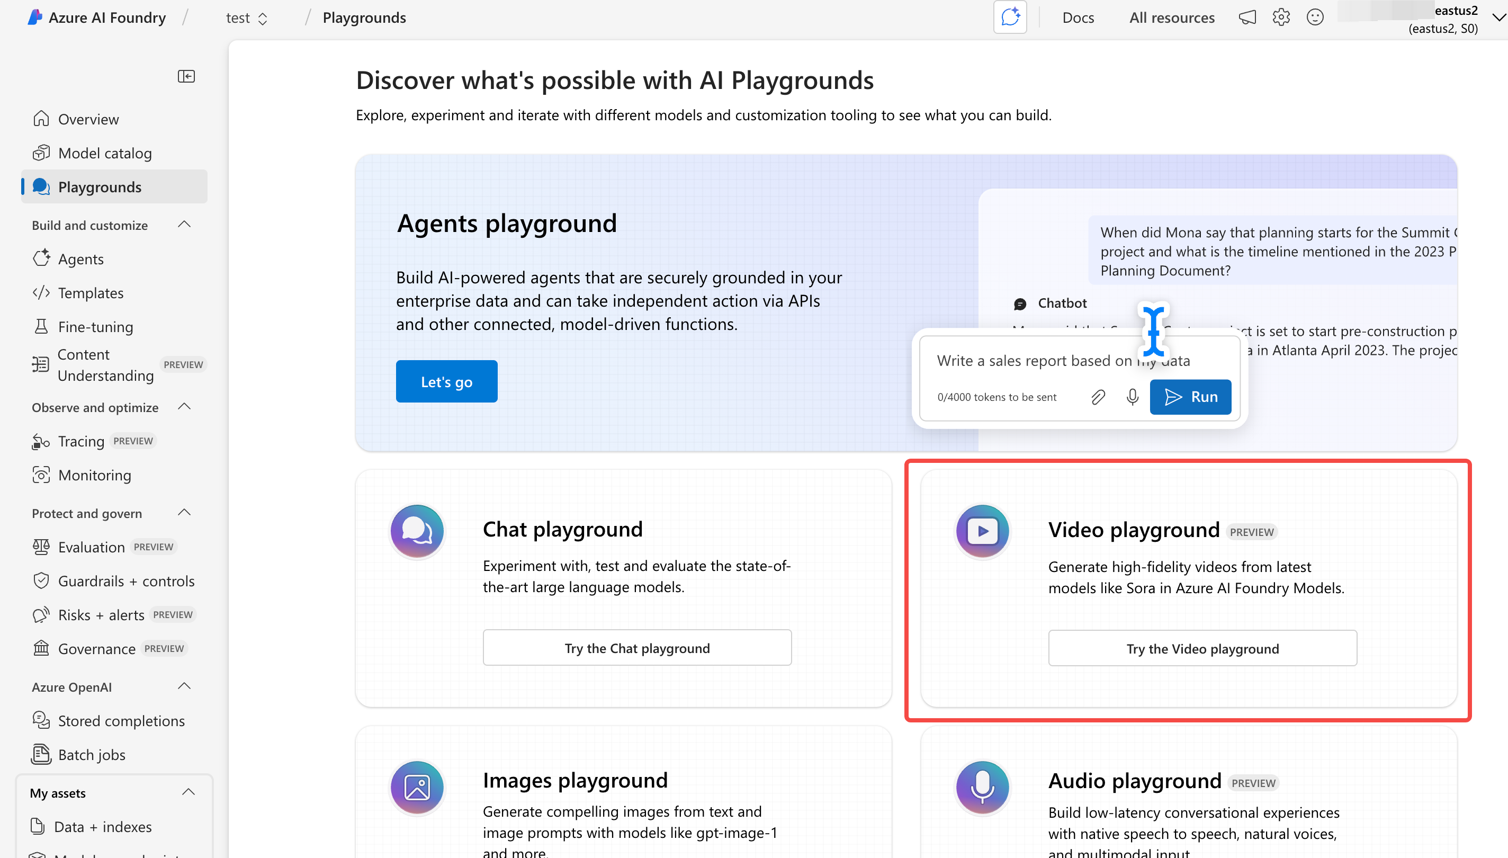Click the Video playground play icon

tap(982, 531)
